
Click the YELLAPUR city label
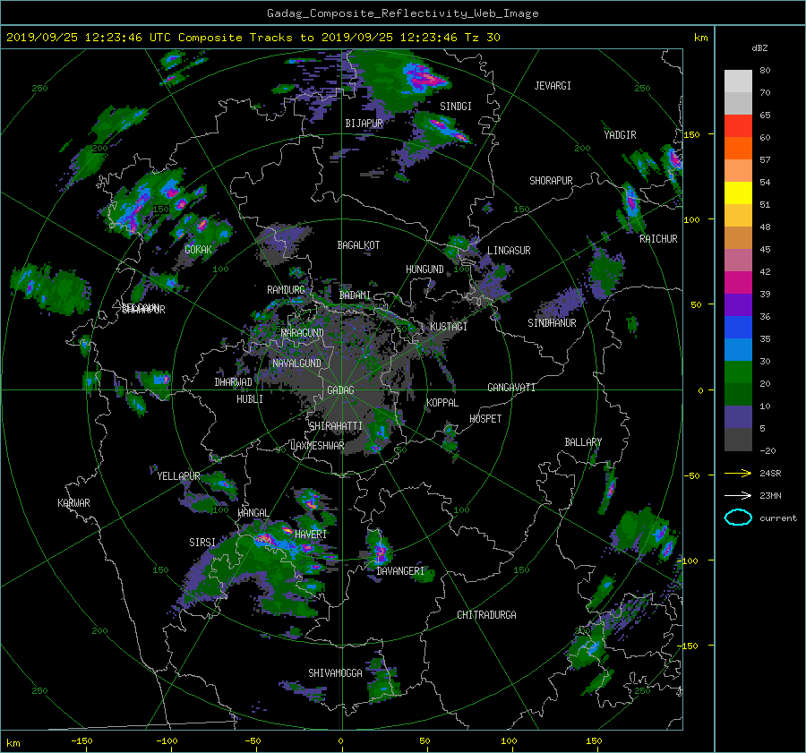click(178, 476)
